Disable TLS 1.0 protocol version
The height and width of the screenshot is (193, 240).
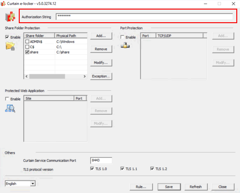click(x=92, y=169)
